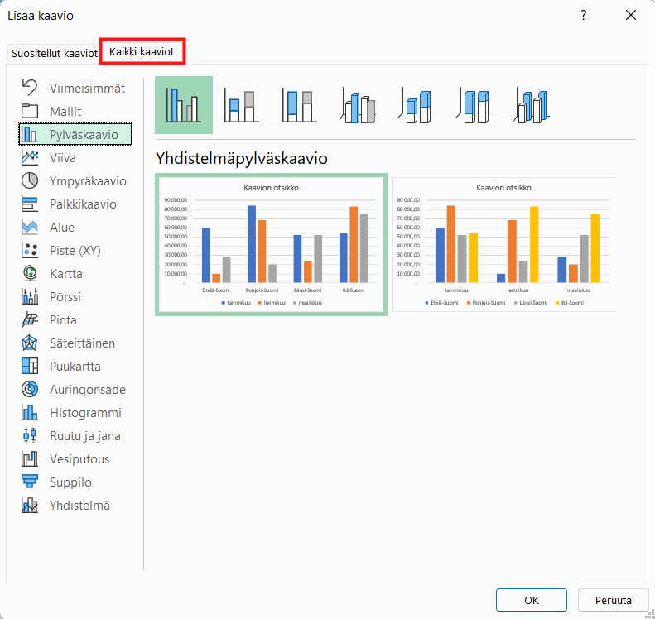Click the Mallit label in chart list

pyautogui.click(x=65, y=112)
